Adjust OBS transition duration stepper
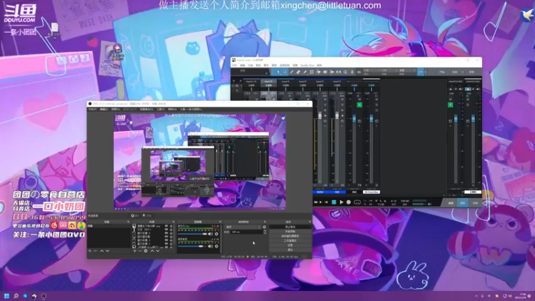 pos(265,231)
